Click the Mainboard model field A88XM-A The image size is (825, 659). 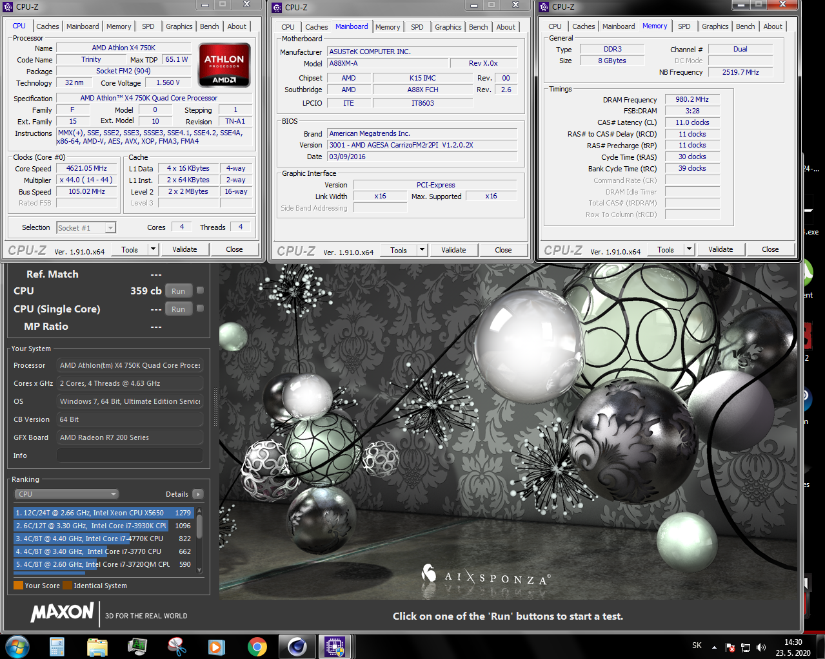click(388, 63)
